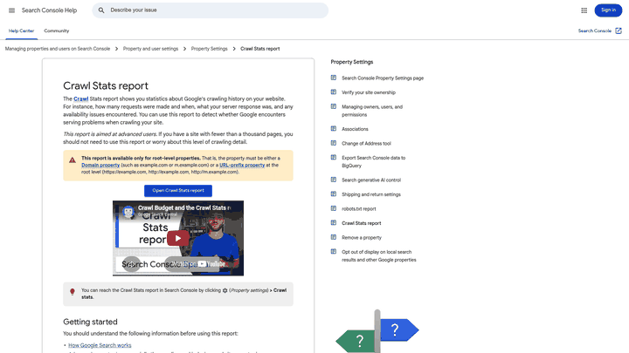Open the Google apps grid
Screen dimensions: 629x353
pos(584,10)
